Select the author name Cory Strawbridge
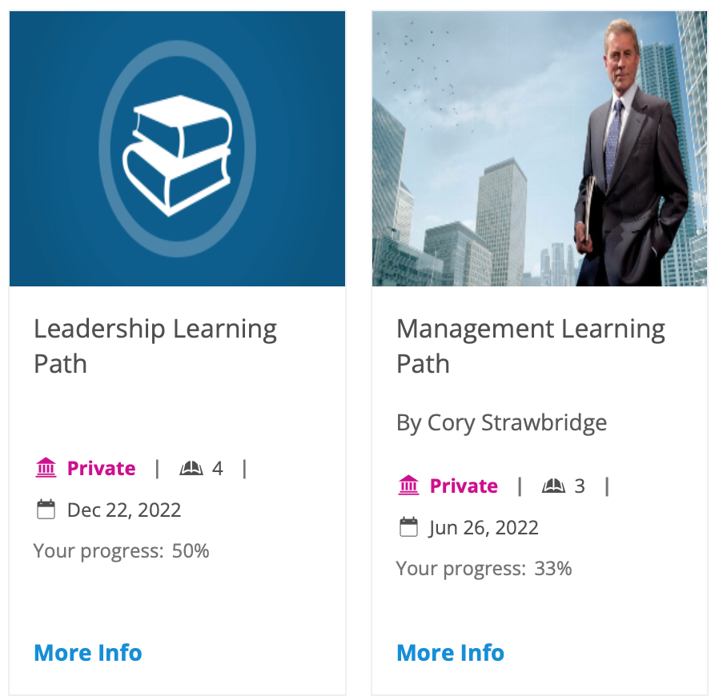Image resolution: width=719 pixels, height=696 pixels. pyautogui.click(x=500, y=422)
